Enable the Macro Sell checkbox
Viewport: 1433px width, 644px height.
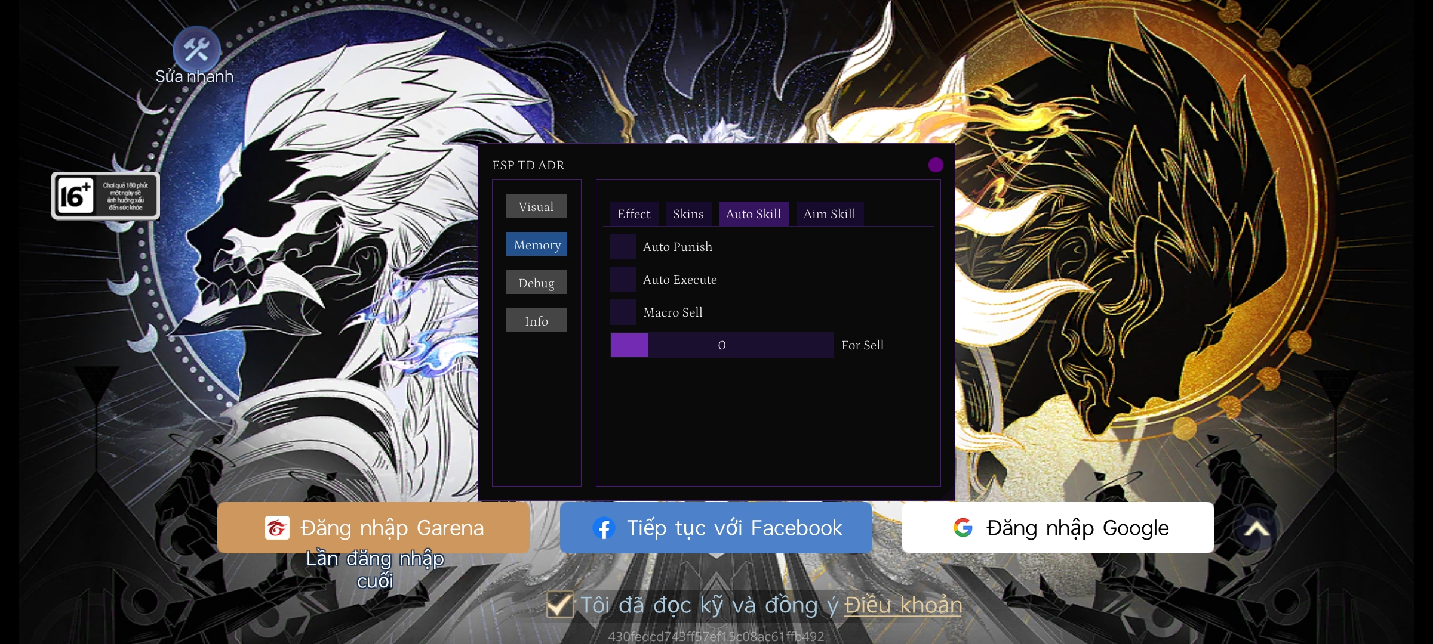click(623, 312)
